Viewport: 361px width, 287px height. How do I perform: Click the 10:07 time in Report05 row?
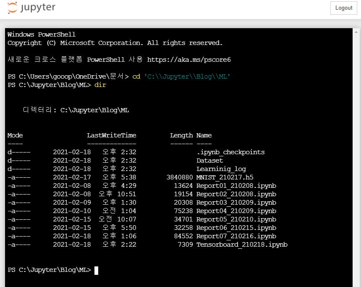(x=127, y=219)
